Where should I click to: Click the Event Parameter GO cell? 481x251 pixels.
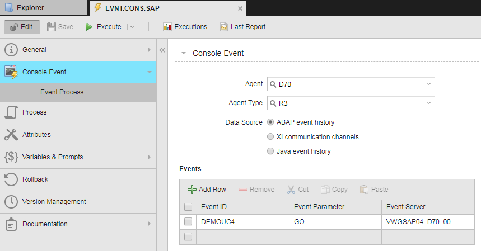click(335, 222)
